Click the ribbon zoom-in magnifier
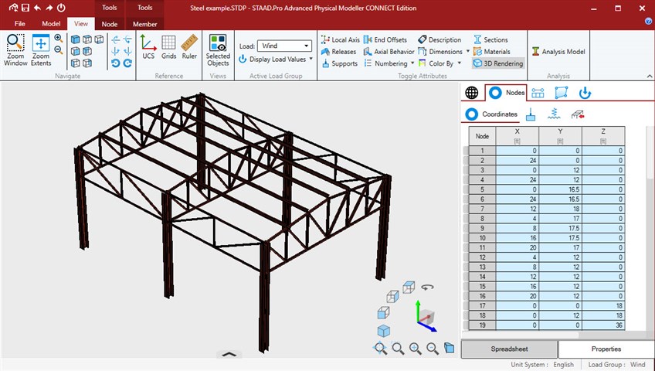This screenshot has height=371, width=655. tap(59, 39)
